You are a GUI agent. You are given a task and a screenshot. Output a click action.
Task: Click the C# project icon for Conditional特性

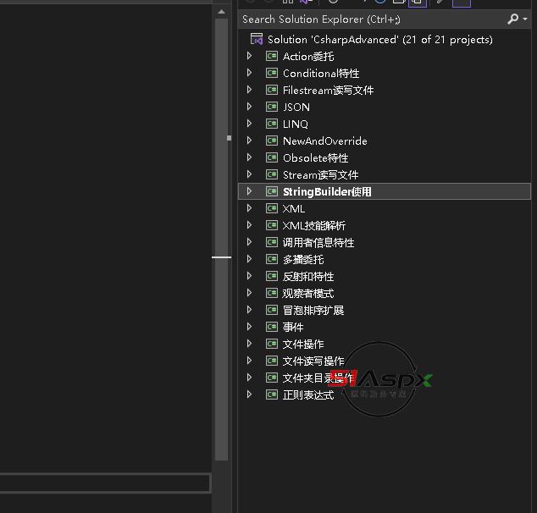pyautogui.click(x=272, y=73)
